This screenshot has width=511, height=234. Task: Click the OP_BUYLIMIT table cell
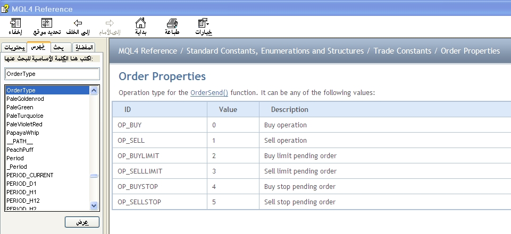(x=160, y=155)
